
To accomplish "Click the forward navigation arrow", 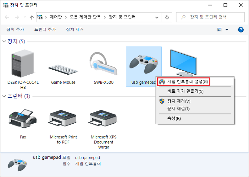I will (x=17, y=17).
